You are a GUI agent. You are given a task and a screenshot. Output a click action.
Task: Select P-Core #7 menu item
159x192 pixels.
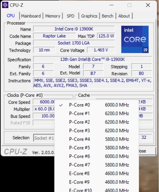coord(97,165)
